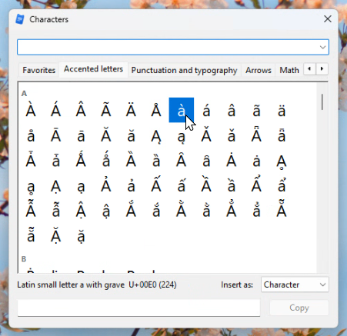
Task: Select capital A with dot above Ȧ
Action: click(x=232, y=161)
